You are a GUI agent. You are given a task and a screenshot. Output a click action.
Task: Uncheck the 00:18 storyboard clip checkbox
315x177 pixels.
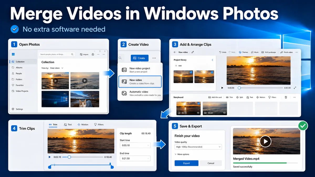[x=199, y=104]
